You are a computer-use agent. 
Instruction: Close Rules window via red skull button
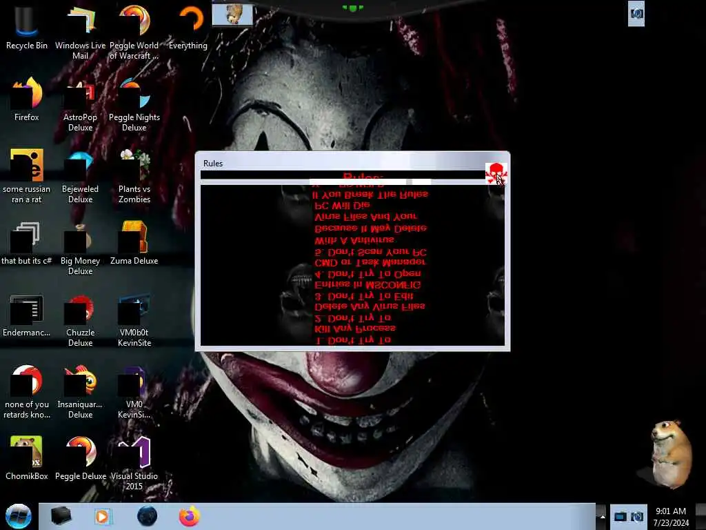(x=496, y=173)
